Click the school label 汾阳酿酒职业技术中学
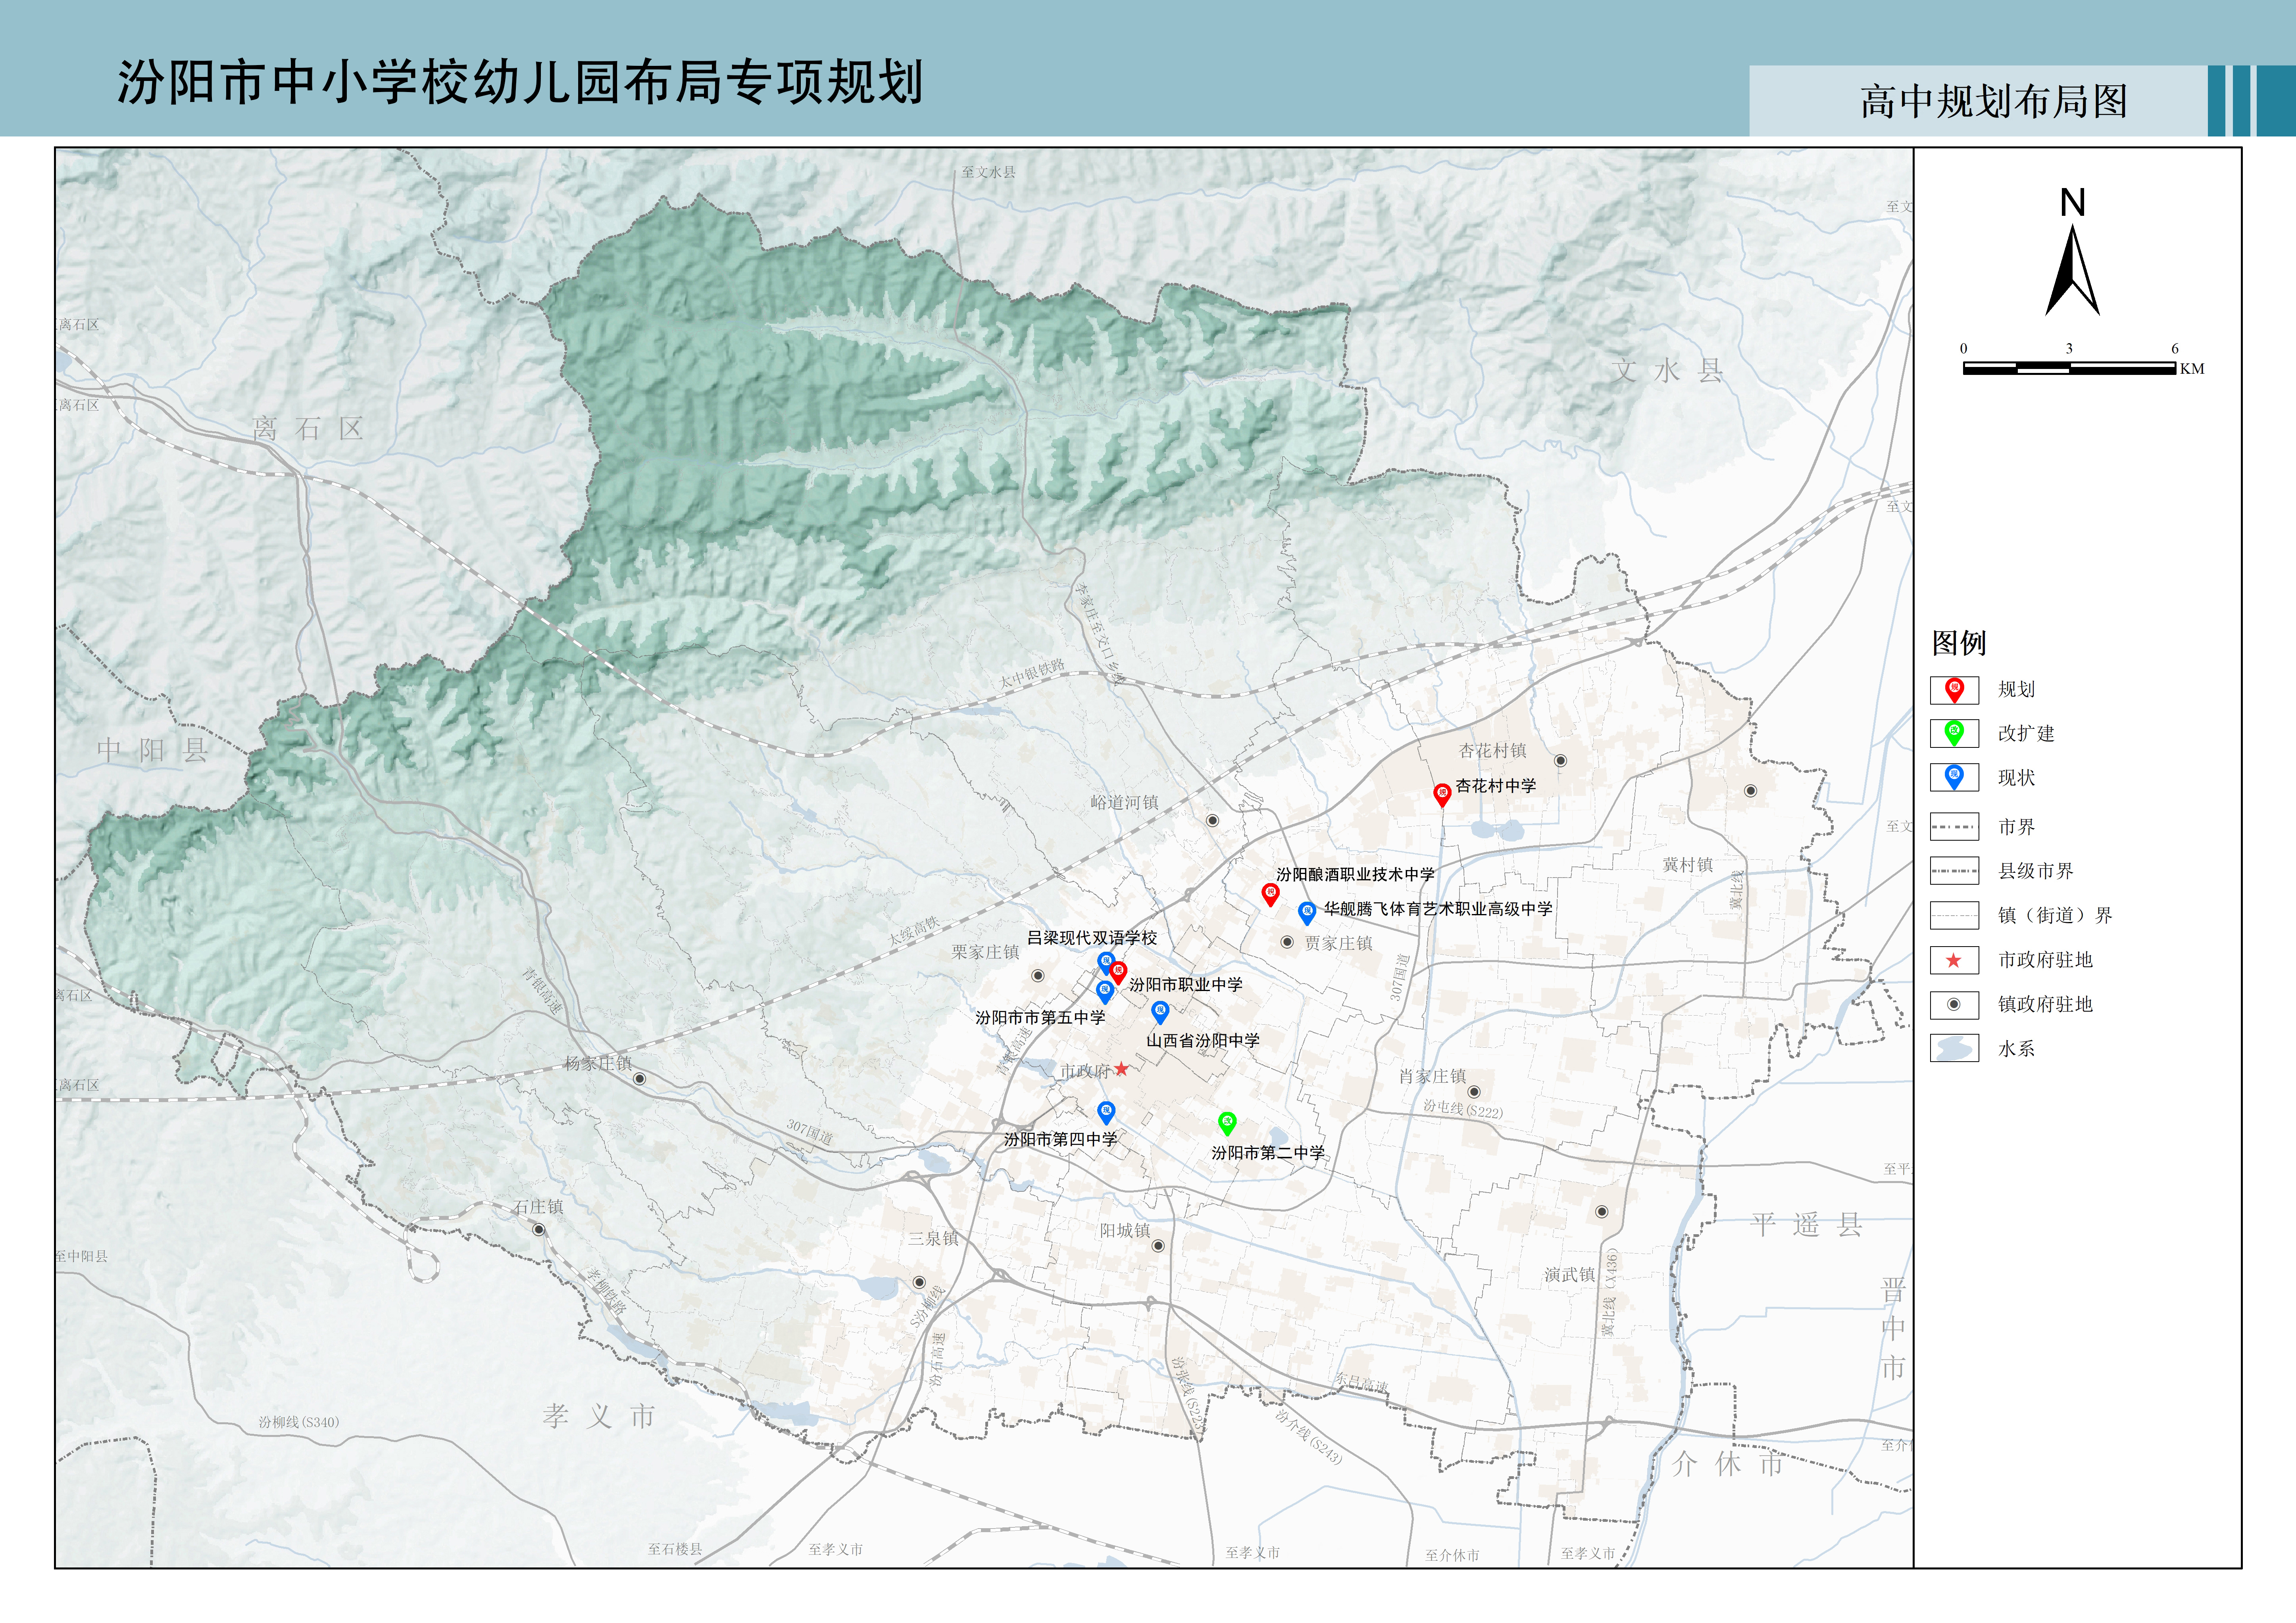Viewport: 2296px width, 1623px height. pos(1355,874)
